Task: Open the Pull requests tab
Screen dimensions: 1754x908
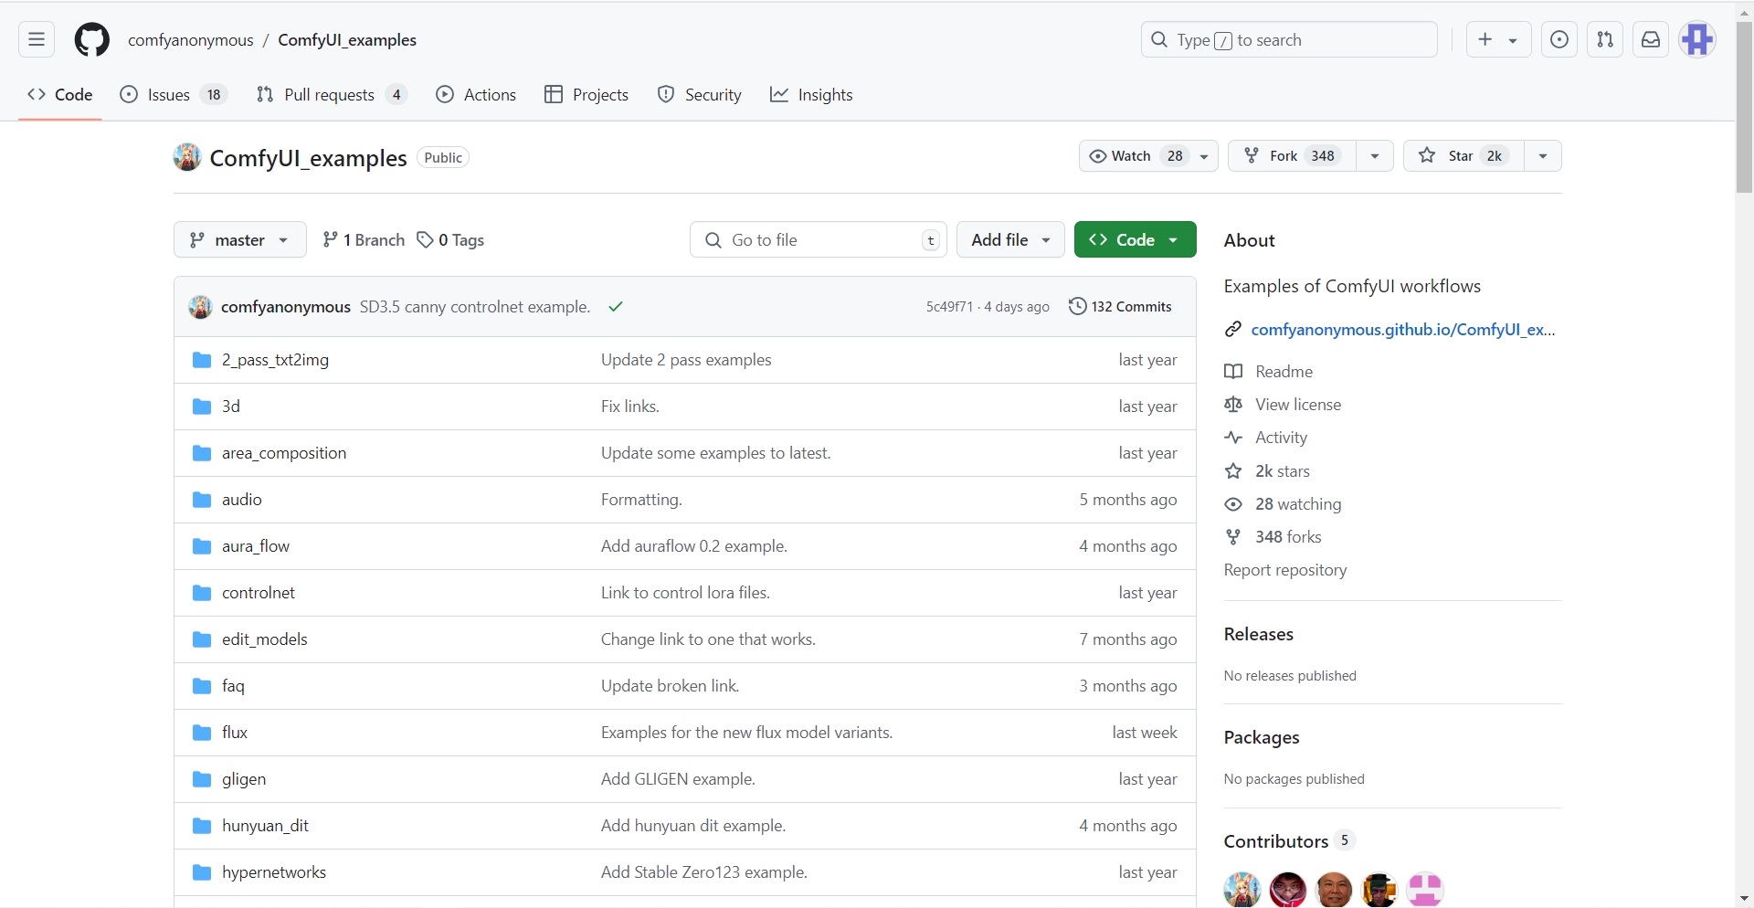Action: point(332,95)
